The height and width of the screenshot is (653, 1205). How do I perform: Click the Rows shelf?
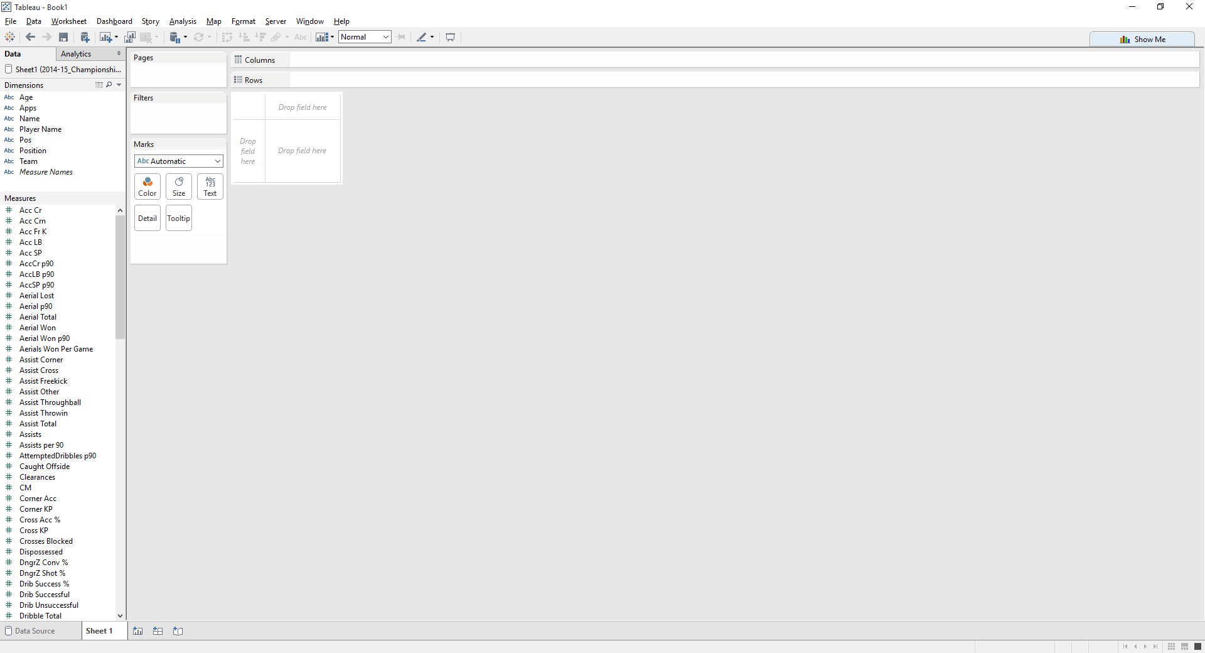(x=715, y=80)
